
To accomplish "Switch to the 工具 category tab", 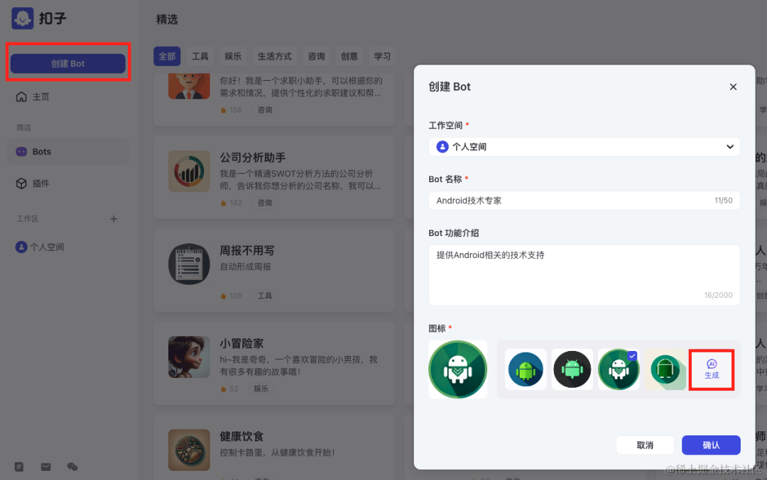I will tap(200, 57).
